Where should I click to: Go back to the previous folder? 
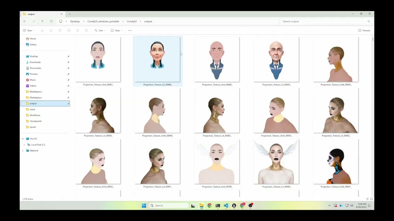(25, 21)
